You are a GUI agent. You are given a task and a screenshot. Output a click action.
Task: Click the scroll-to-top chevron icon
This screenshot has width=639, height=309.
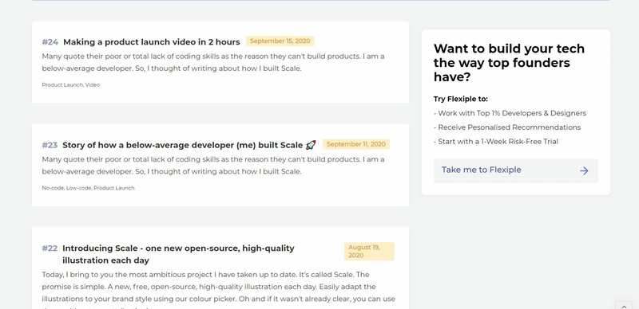(x=624, y=306)
